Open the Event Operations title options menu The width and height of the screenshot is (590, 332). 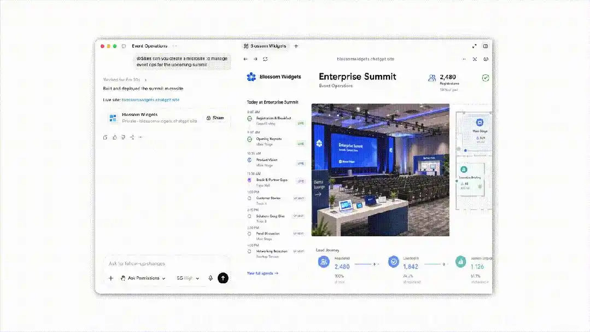click(174, 46)
